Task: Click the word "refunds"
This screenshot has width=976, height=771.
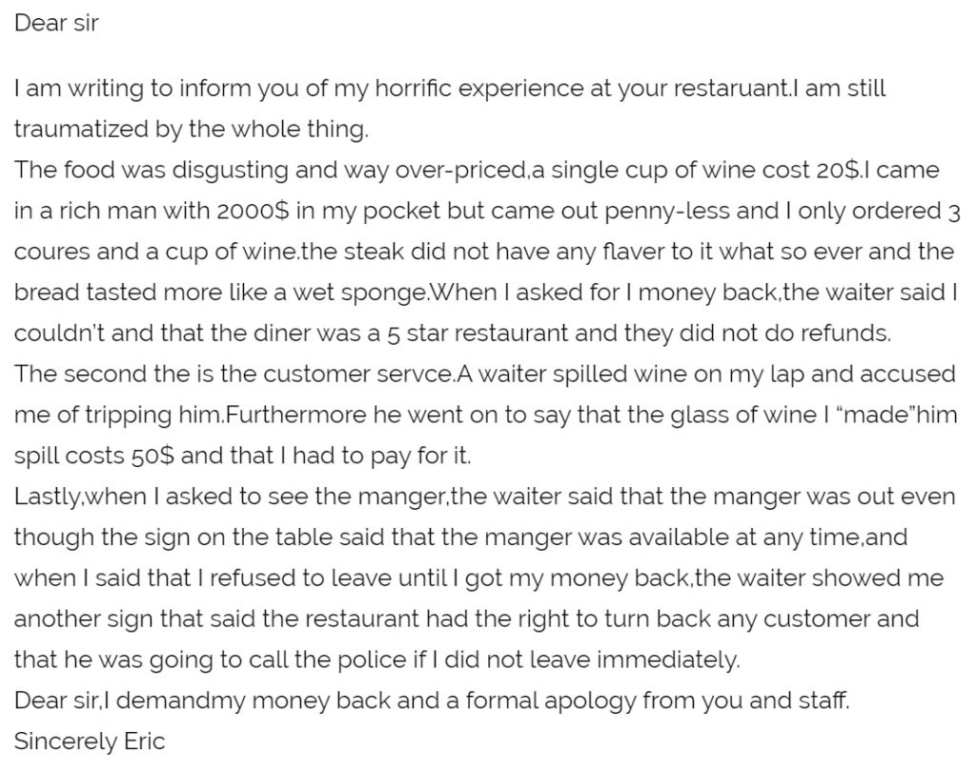Action: click(850, 334)
